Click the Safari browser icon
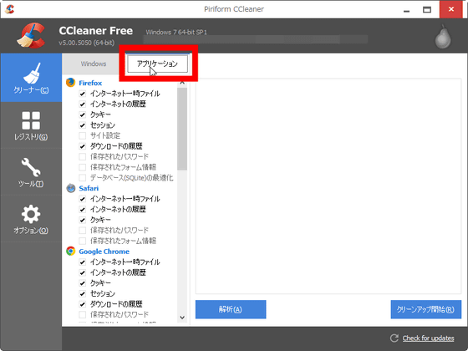 [71, 188]
